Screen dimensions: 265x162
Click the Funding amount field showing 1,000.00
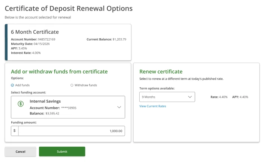pyautogui.click(x=72, y=131)
